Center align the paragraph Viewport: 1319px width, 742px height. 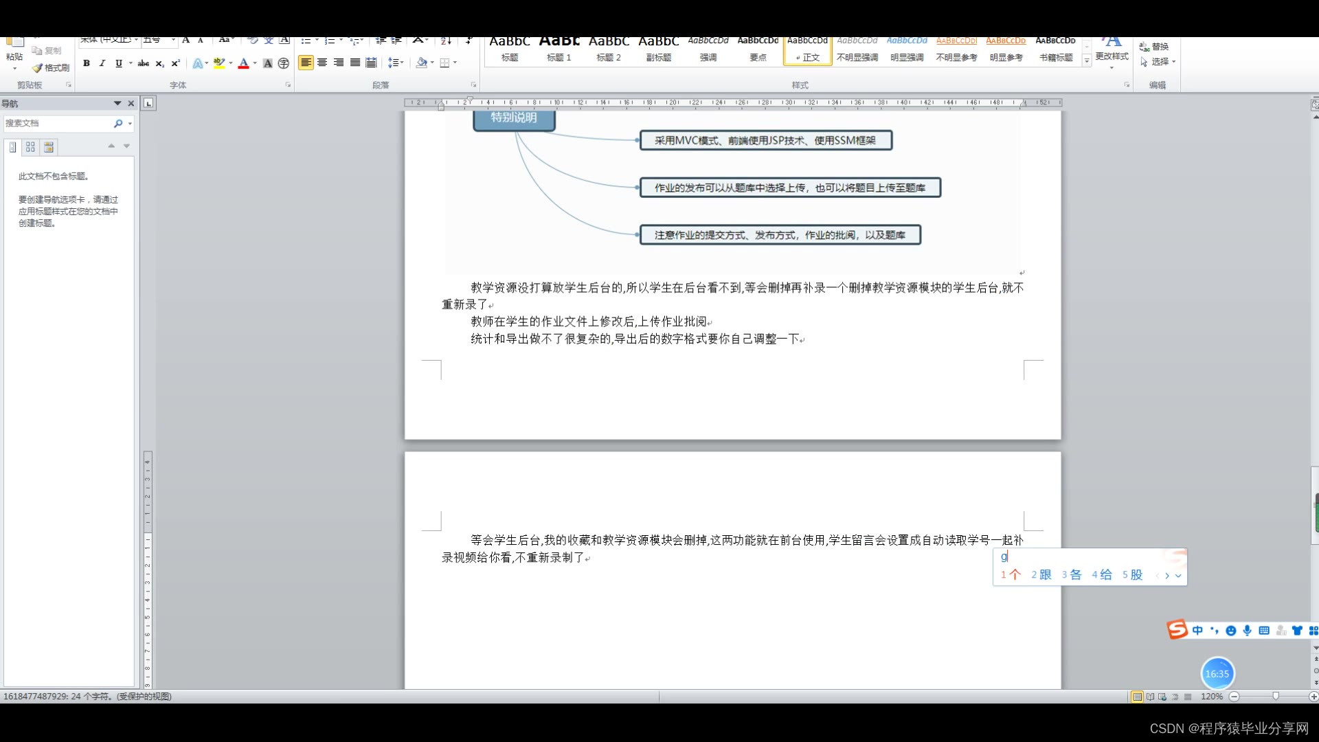(322, 63)
